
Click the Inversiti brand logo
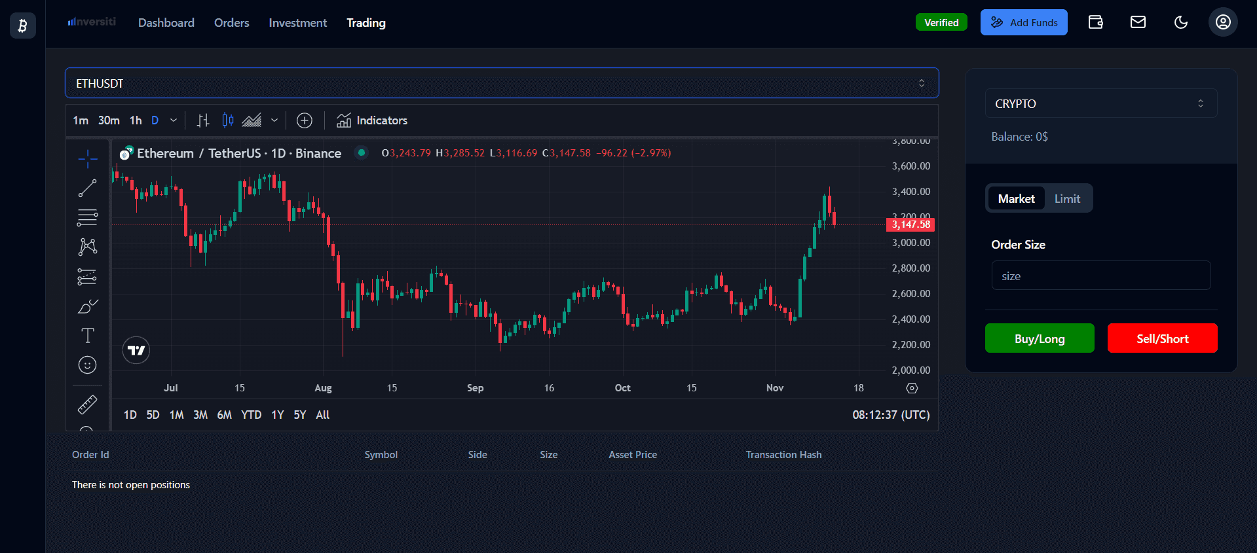pyautogui.click(x=92, y=22)
